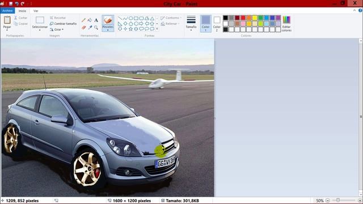Choose the Cloud callout shape
363x204 pixels.
point(152,29)
